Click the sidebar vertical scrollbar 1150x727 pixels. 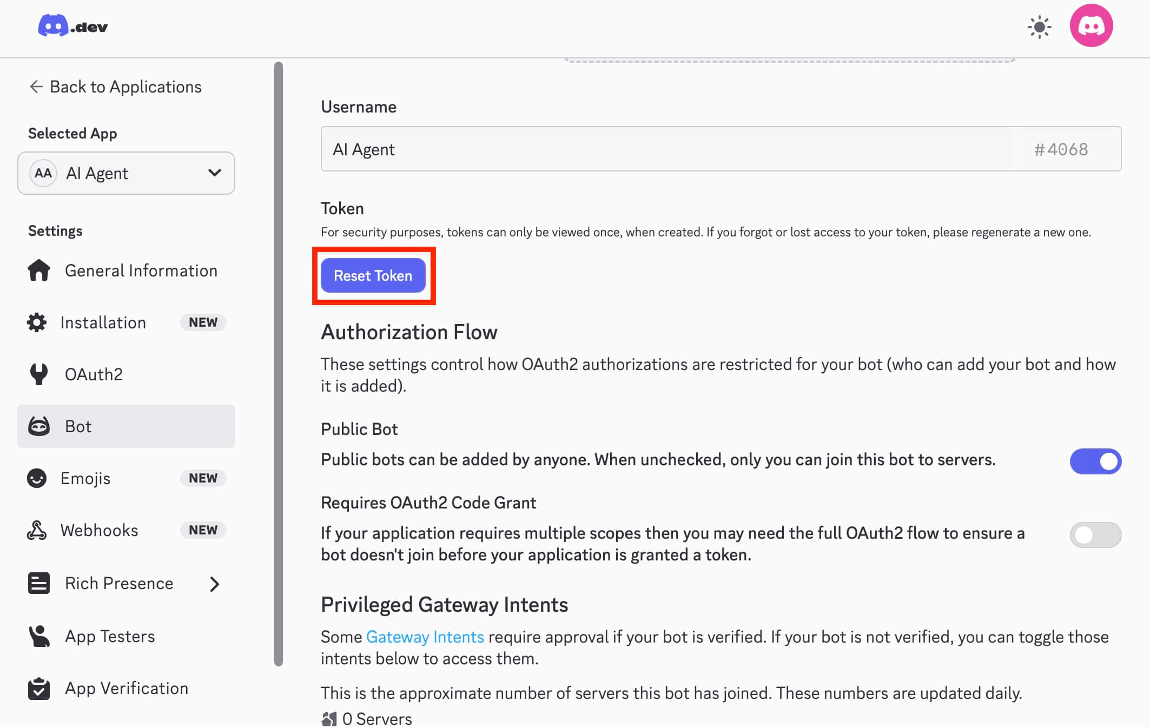click(x=279, y=363)
